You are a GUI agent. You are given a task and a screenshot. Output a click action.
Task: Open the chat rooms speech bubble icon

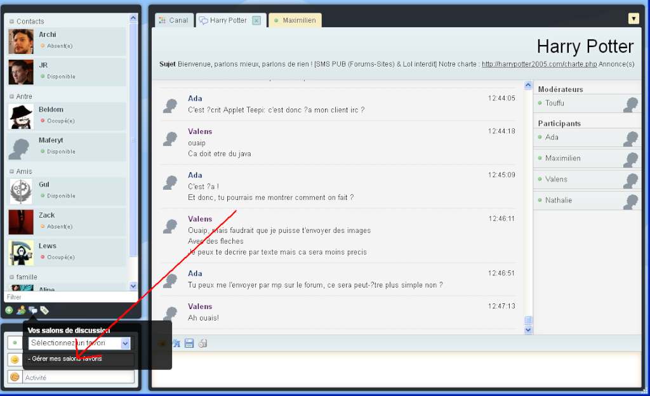pos(32,310)
